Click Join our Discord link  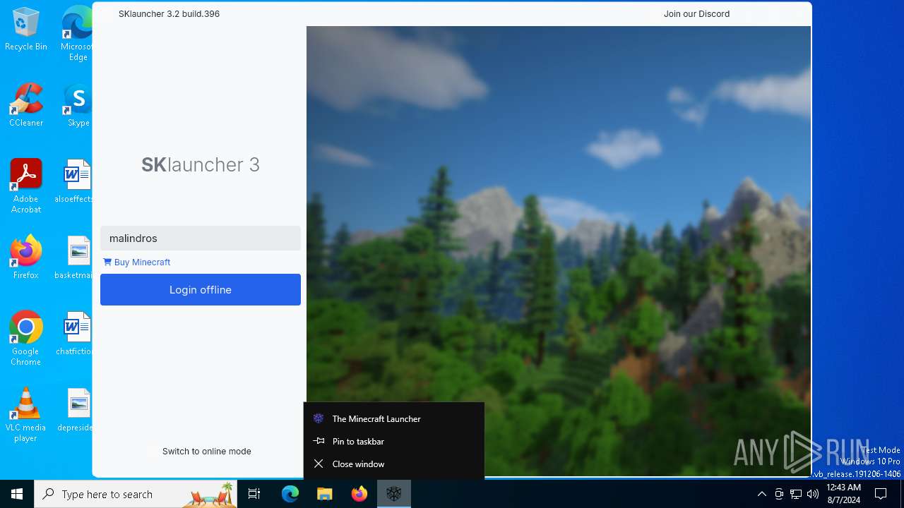click(696, 14)
